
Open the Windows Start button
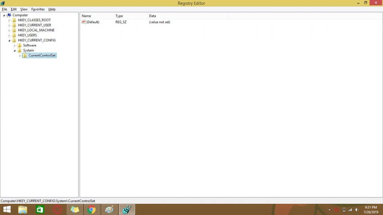(7, 209)
